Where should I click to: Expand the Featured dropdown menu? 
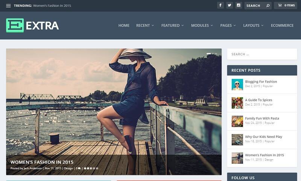coord(172,26)
